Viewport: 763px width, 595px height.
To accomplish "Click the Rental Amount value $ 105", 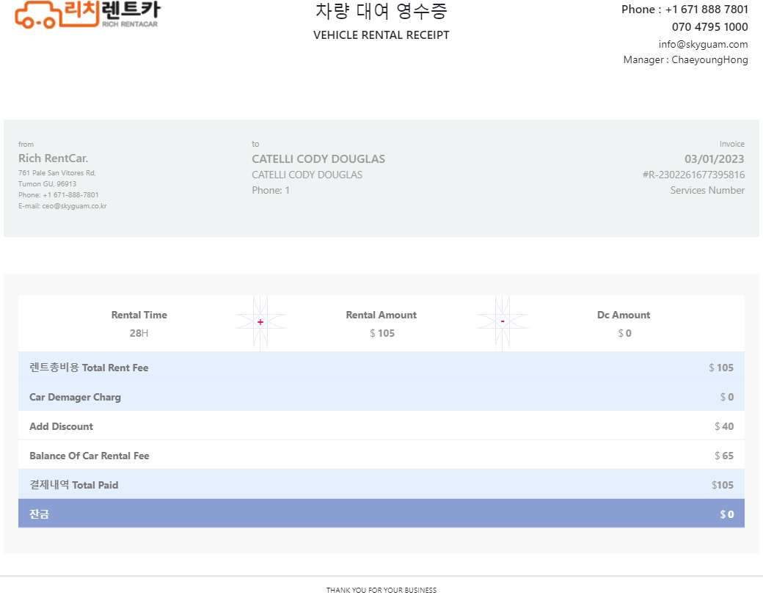I will click(382, 333).
